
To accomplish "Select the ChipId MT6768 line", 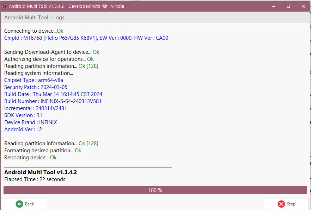I will [x=86, y=38].
